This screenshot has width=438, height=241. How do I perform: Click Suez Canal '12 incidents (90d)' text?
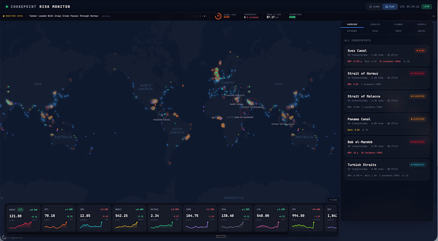(x=390, y=61)
